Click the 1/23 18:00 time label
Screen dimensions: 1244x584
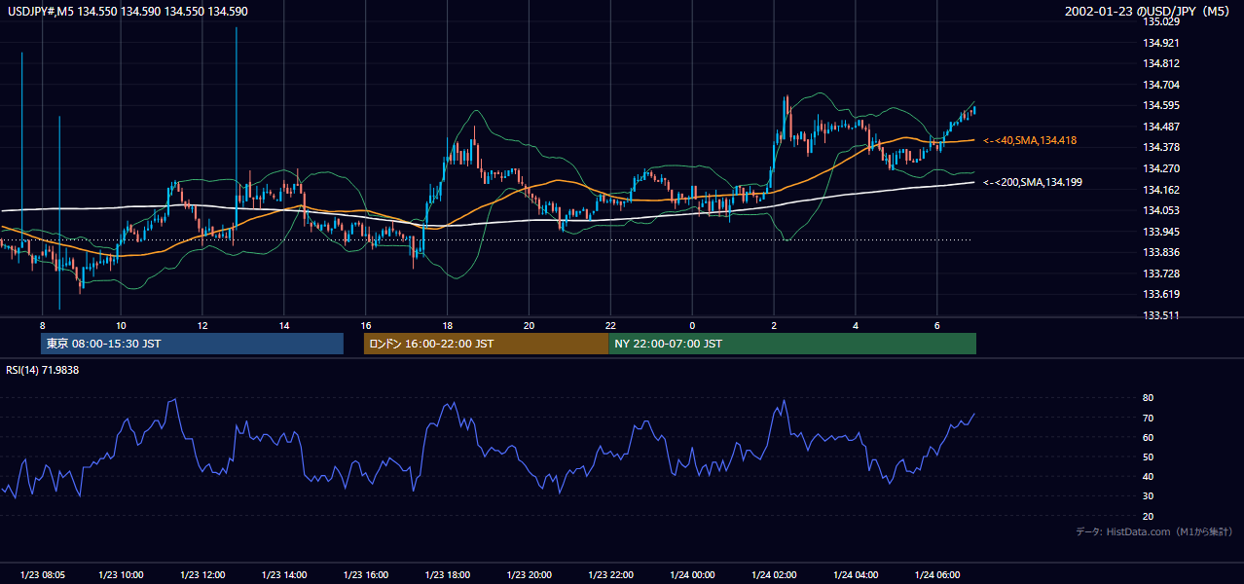pos(449,575)
